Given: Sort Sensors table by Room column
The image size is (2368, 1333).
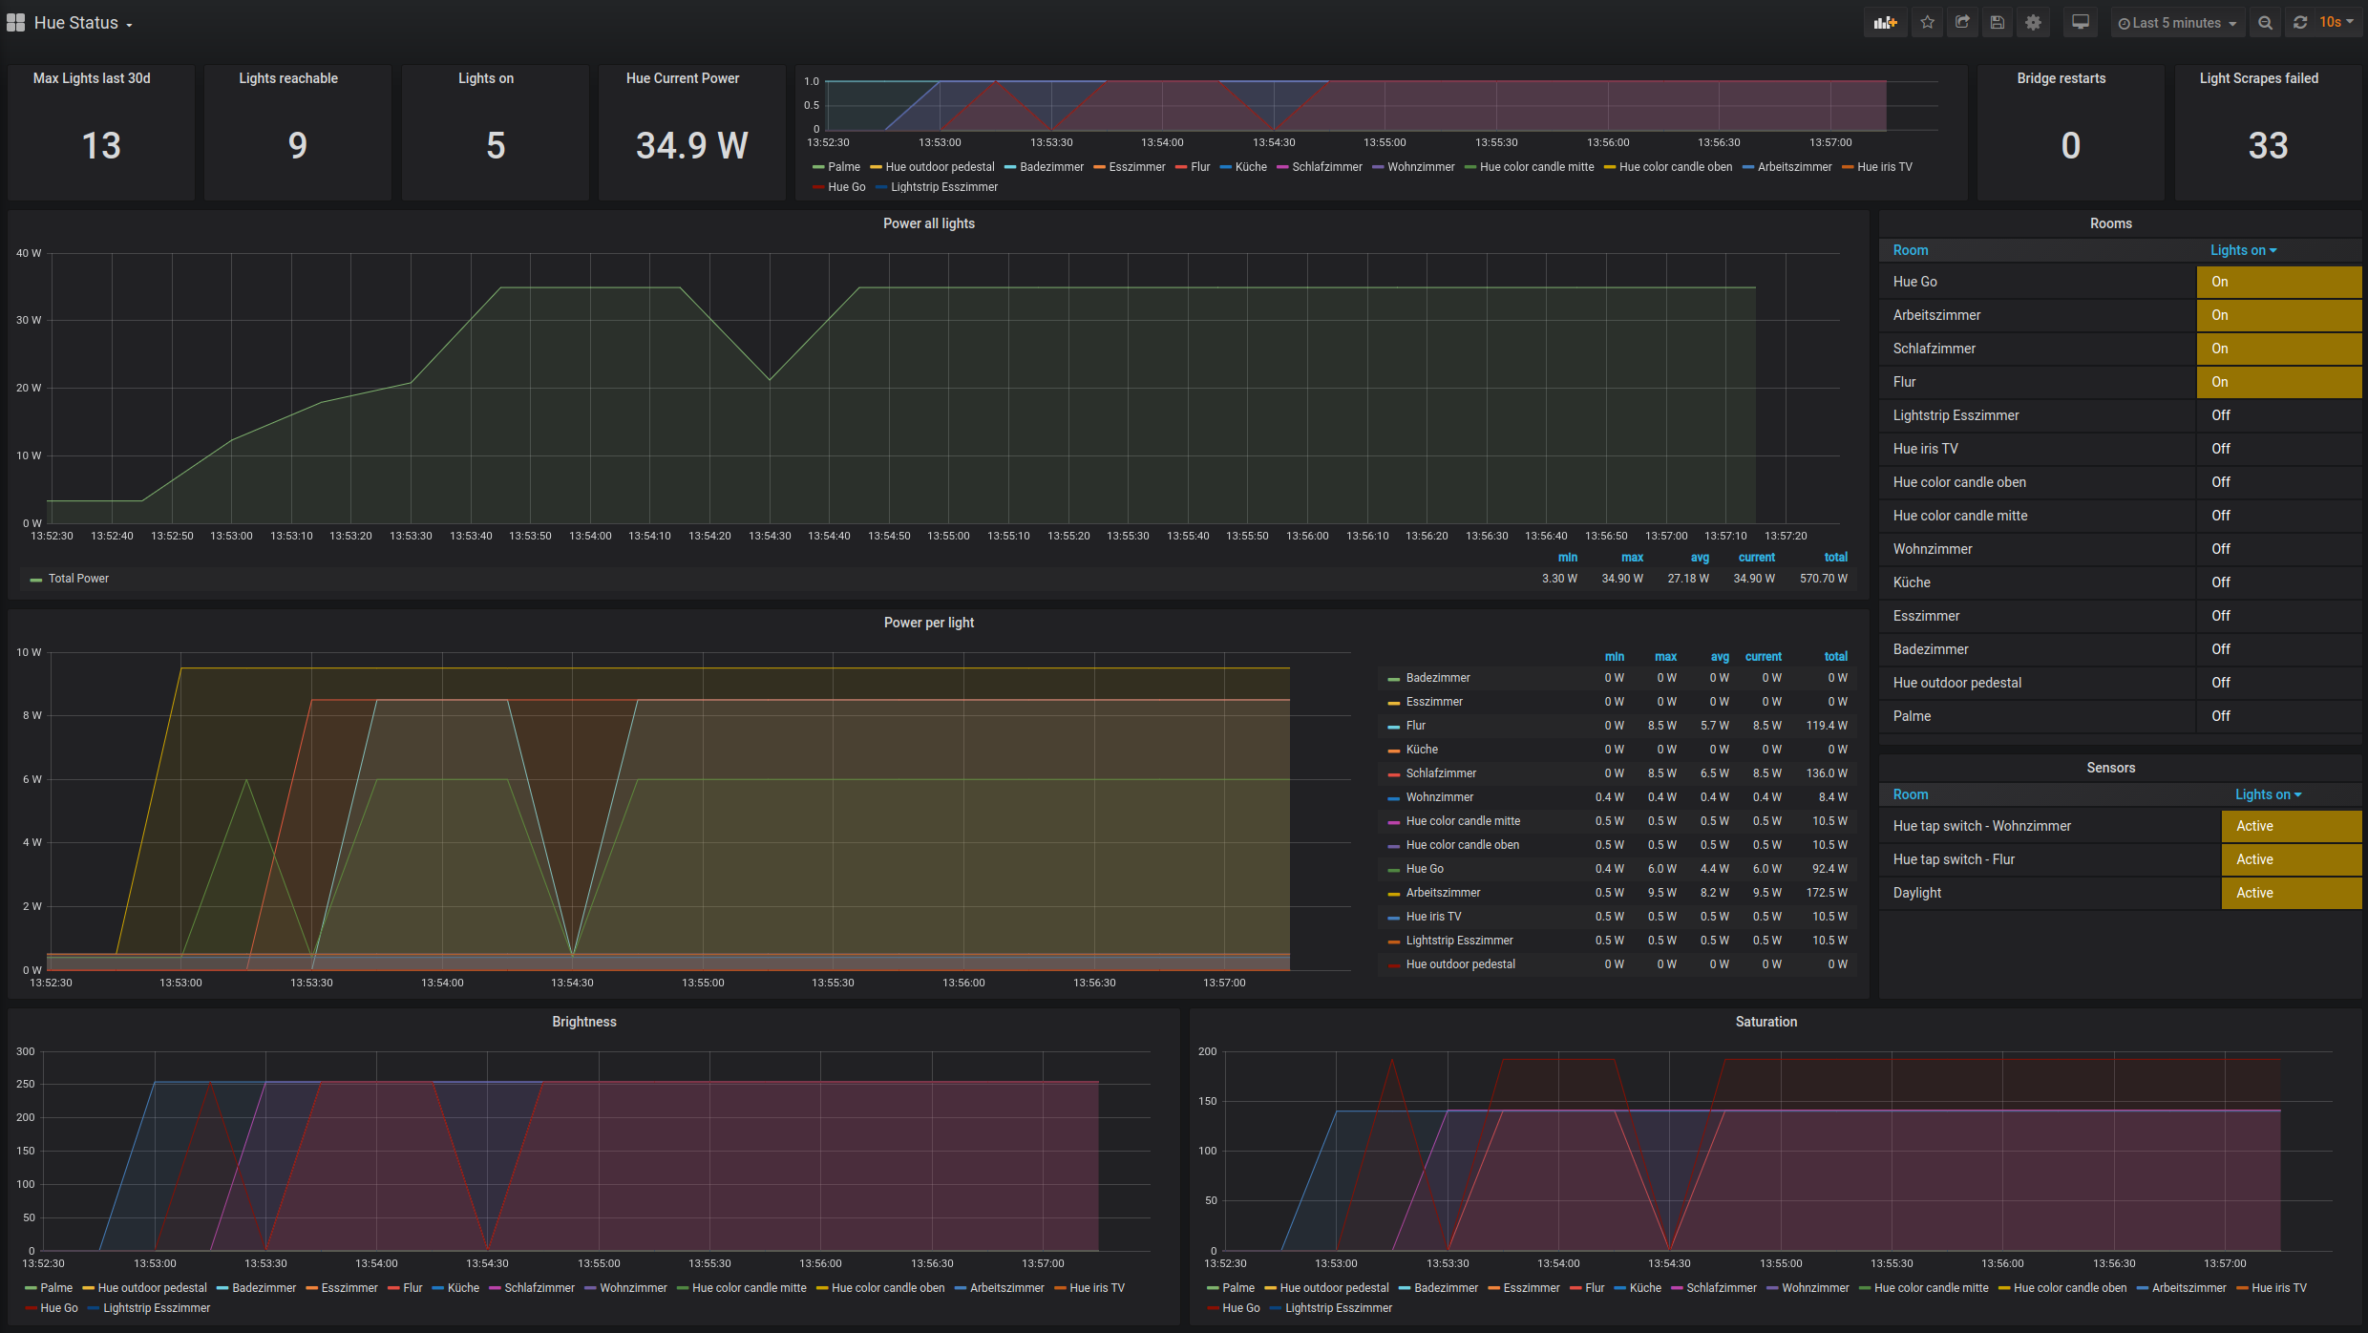Looking at the screenshot, I should pos(1911,794).
